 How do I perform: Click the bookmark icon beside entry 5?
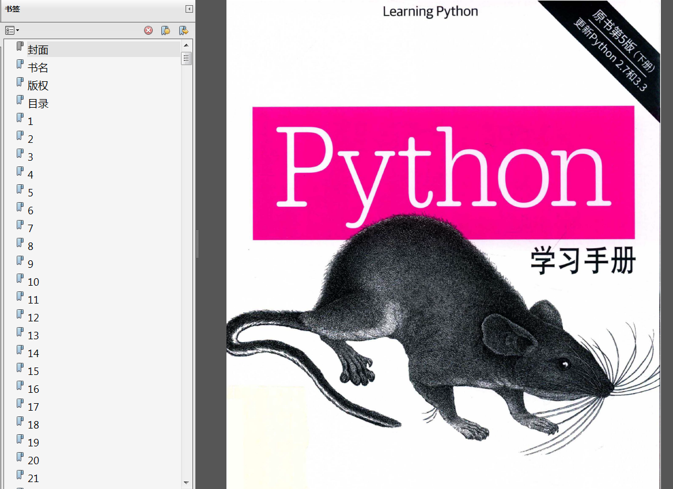point(20,189)
